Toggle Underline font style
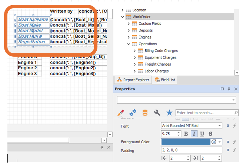The height and width of the screenshot is (167, 243). (x=202, y=134)
